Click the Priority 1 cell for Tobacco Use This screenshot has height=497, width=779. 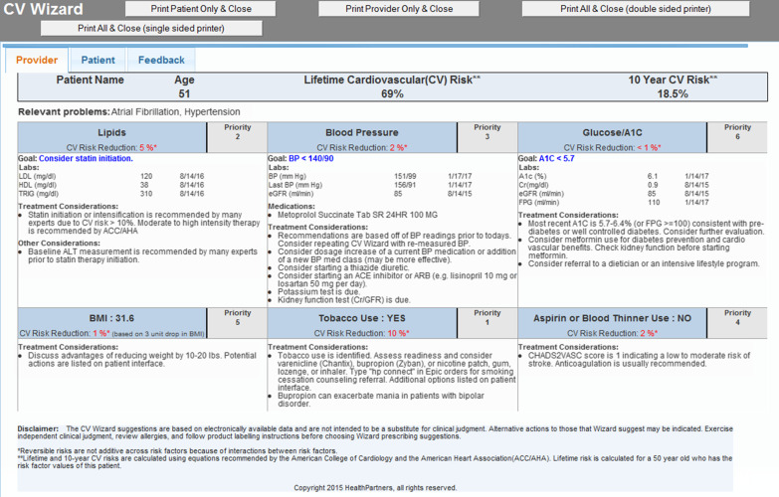point(487,317)
